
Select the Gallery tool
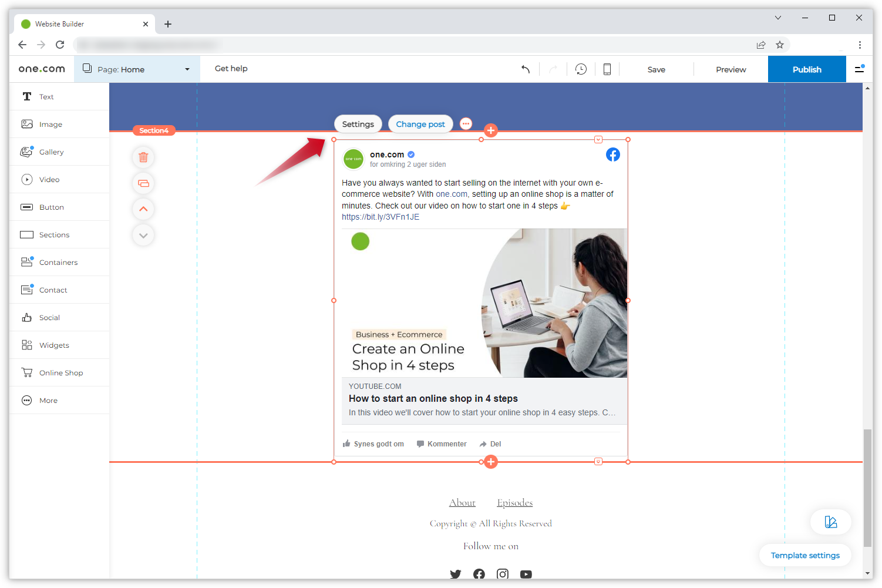pyautogui.click(x=52, y=152)
